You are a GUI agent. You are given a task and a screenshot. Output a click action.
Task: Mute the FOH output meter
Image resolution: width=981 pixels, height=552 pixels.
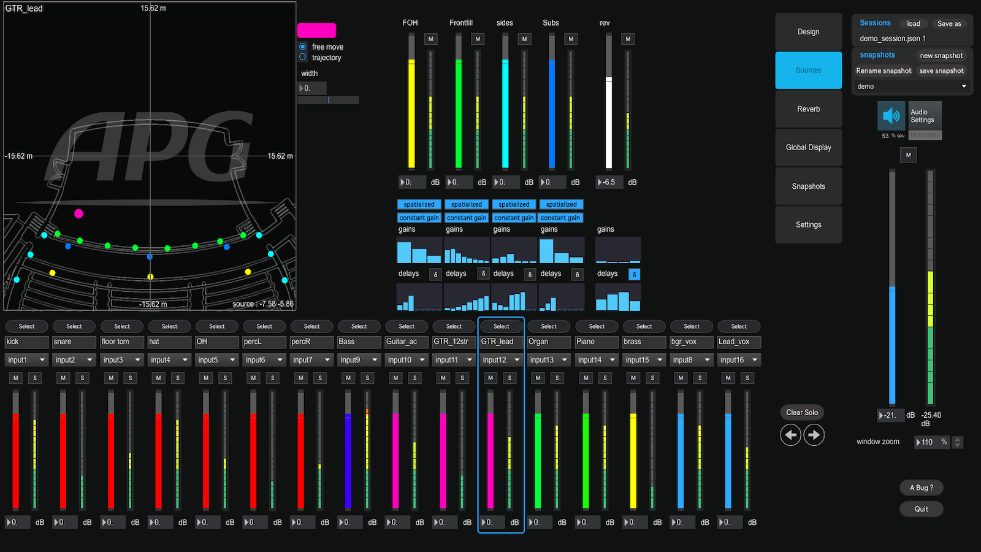[430, 39]
